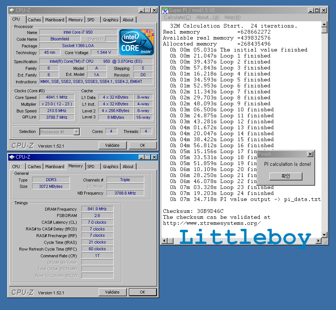Close the bottom CPU-Z memory window
The width and height of the screenshot is (336, 310).
point(154,157)
